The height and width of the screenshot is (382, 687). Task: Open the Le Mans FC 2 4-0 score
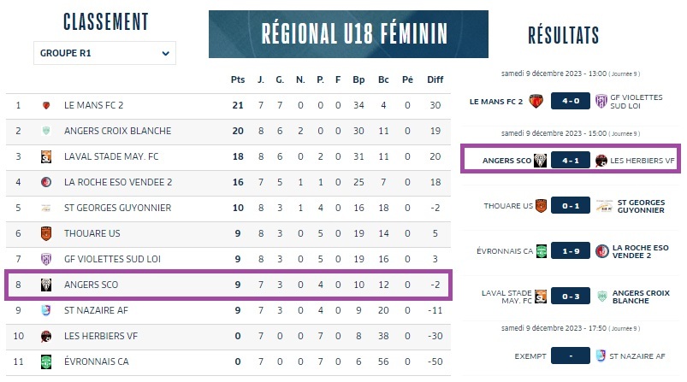571,101
